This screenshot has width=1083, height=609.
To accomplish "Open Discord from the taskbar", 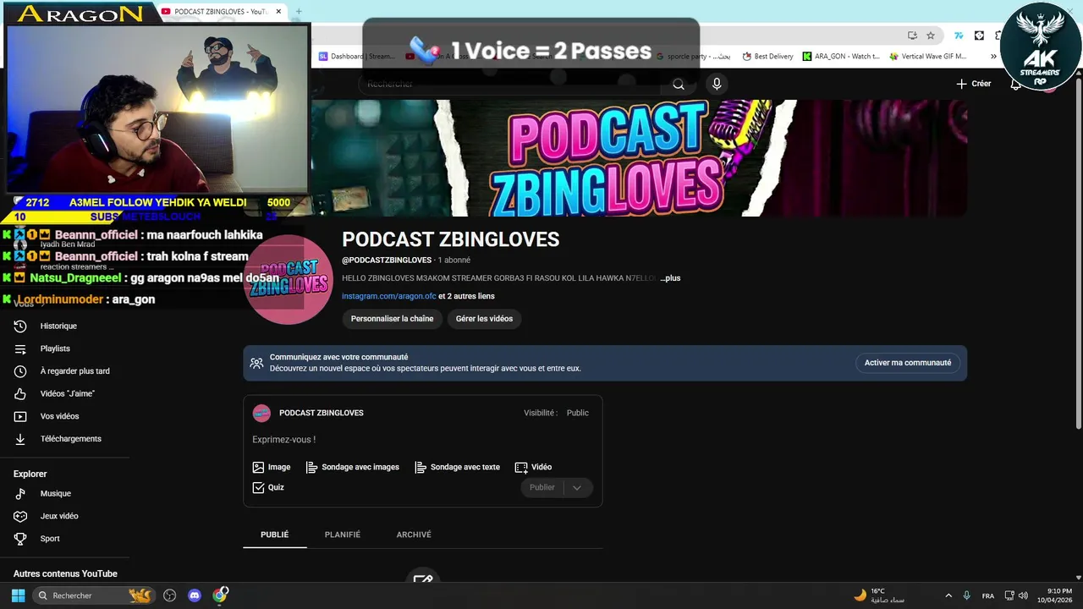I will (195, 595).
